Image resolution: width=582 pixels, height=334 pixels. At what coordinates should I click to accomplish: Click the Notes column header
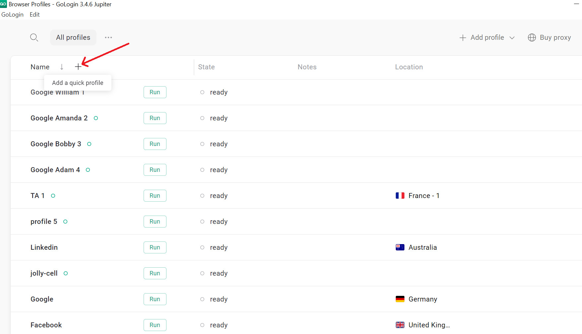coord(307,67)
